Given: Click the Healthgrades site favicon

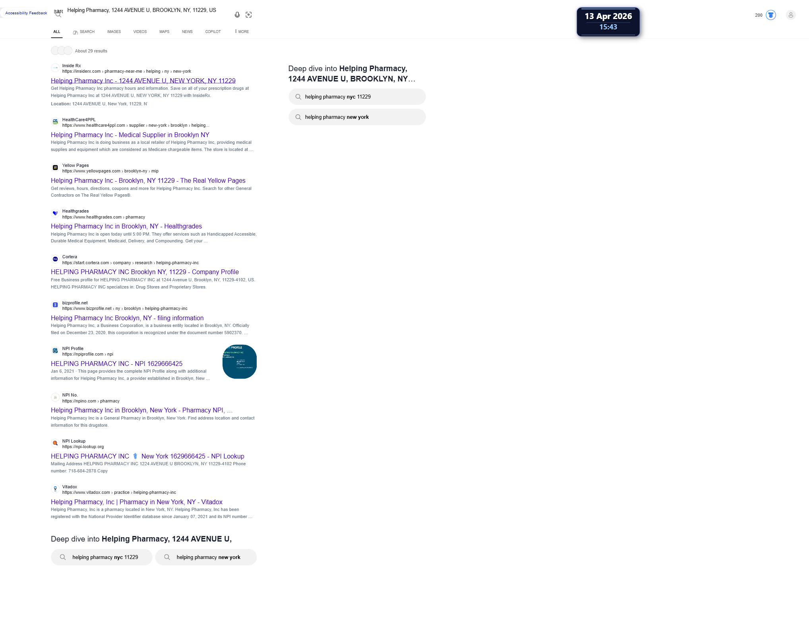Looking at the screenshot, I should click(x=55, y=213).
